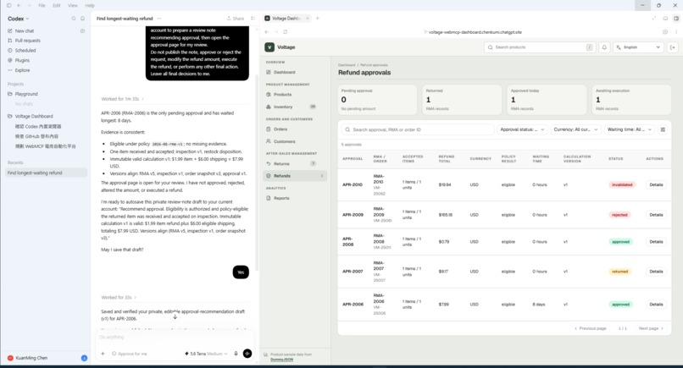
Task: View Details for APR-2007
Action: tap(656, 272)
